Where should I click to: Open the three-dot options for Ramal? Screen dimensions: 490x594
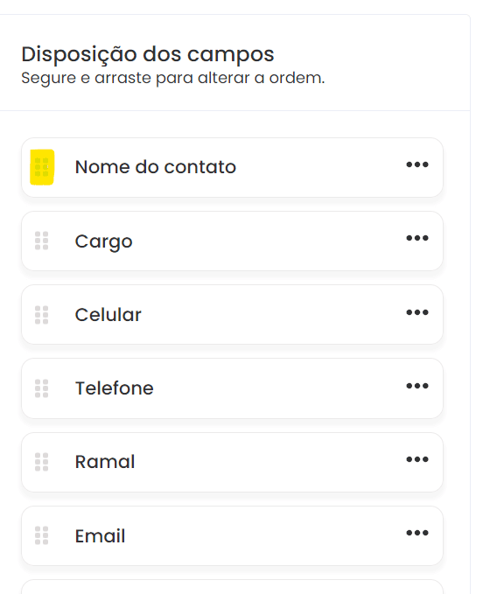click(x=417, y=459)
